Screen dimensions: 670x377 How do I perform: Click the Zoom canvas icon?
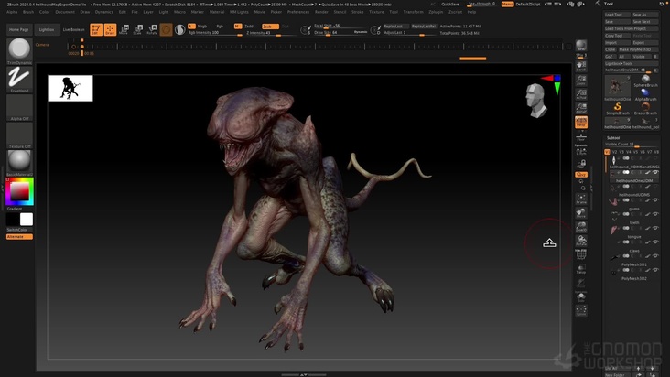click(x=581, y=81)
